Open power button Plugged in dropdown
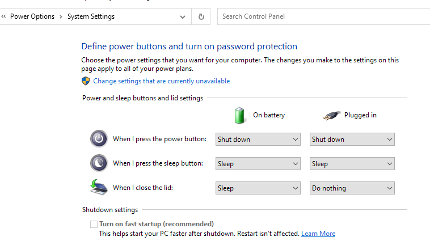 tap(352, 139)
